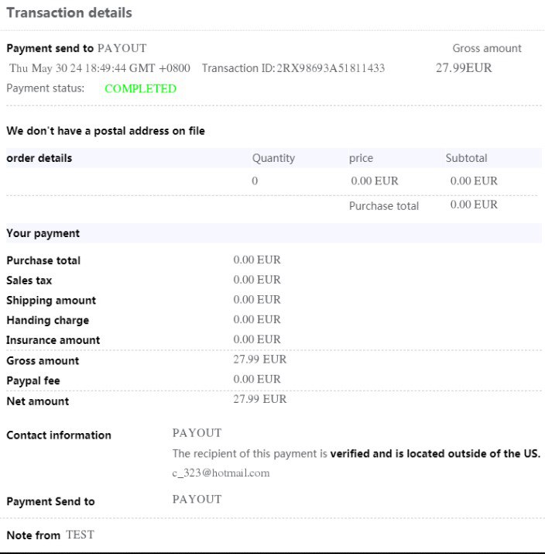Viewport: 545px width, 554px height.
Task: Select the transaction ID 2RX98693A51811433
Action: pos(331,68)
